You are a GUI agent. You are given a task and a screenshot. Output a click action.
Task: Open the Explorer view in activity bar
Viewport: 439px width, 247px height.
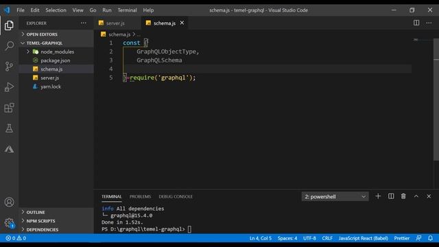9,25
